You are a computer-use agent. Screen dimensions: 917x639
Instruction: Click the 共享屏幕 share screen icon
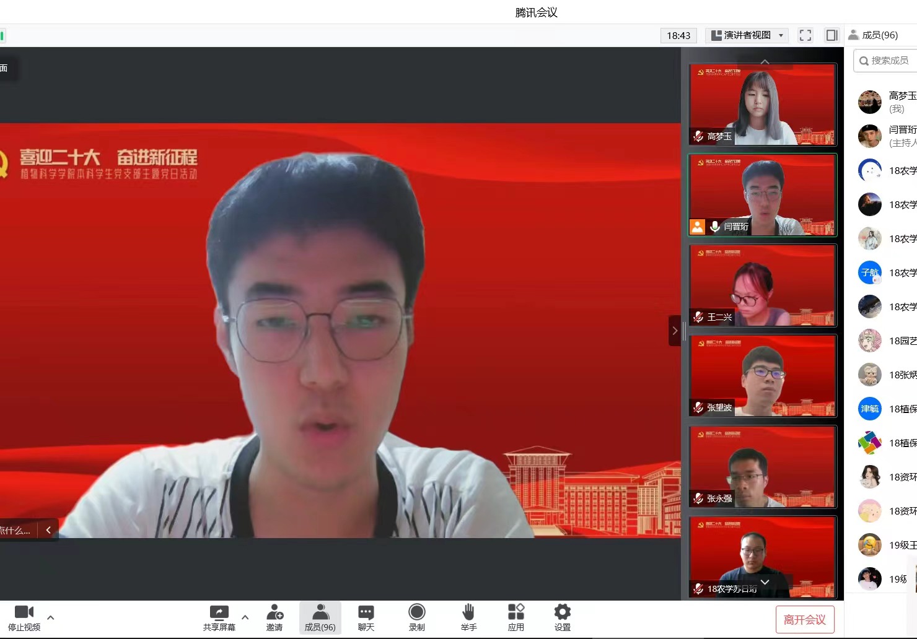point(219,612)
